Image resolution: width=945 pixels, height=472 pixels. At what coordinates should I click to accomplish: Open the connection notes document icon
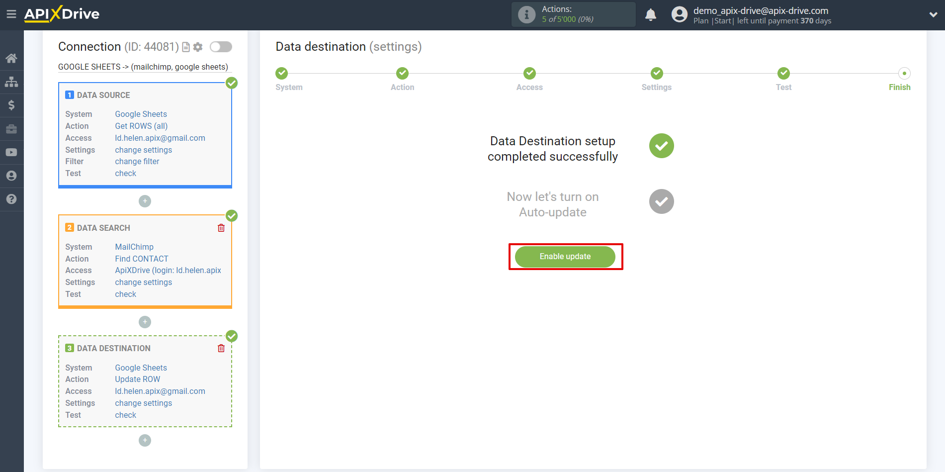(x=186, y=47)
